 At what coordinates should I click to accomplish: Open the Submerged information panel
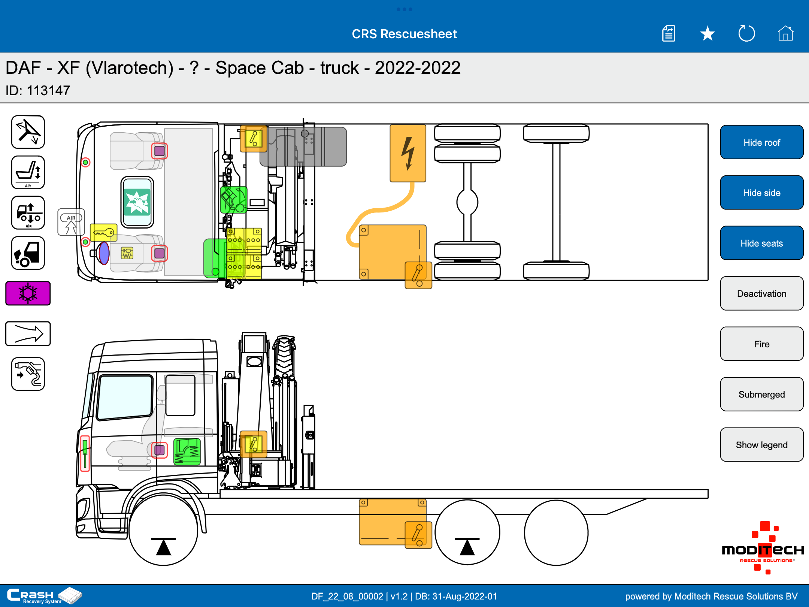click(x=761, y=394)
